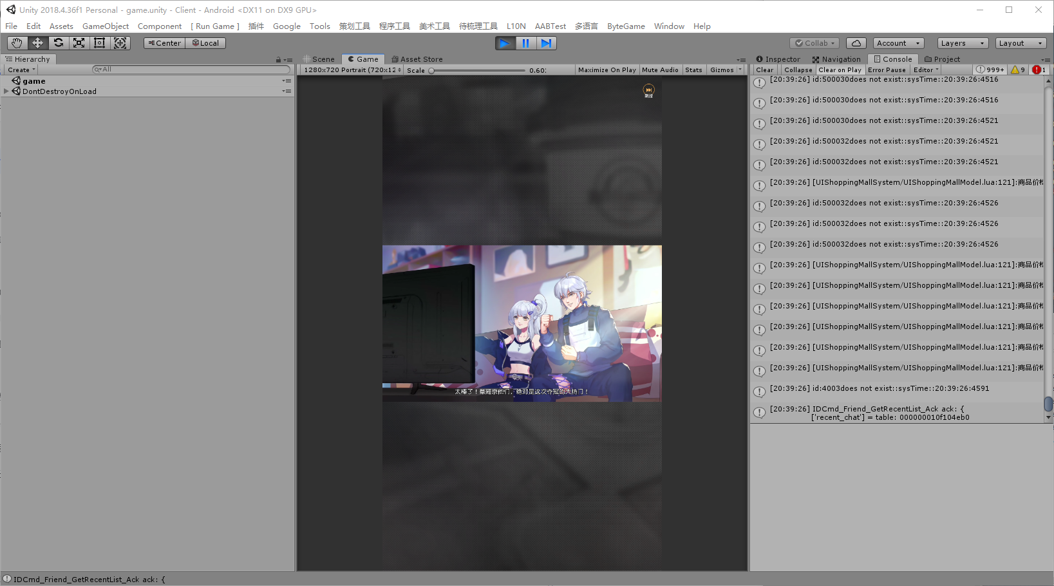Open the Layers dropdown
This screenshot has height=586, width=1054.
963,43
